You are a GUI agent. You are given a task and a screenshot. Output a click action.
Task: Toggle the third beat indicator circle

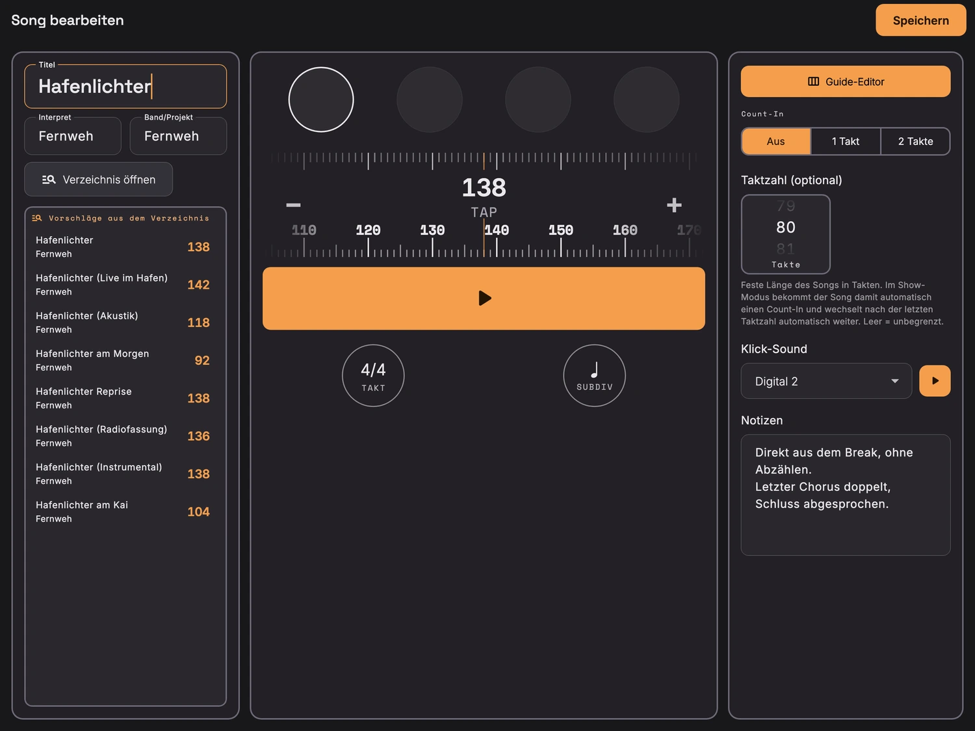[538, 100]
